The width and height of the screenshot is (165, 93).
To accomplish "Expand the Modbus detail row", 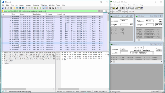I will [2, 63].
